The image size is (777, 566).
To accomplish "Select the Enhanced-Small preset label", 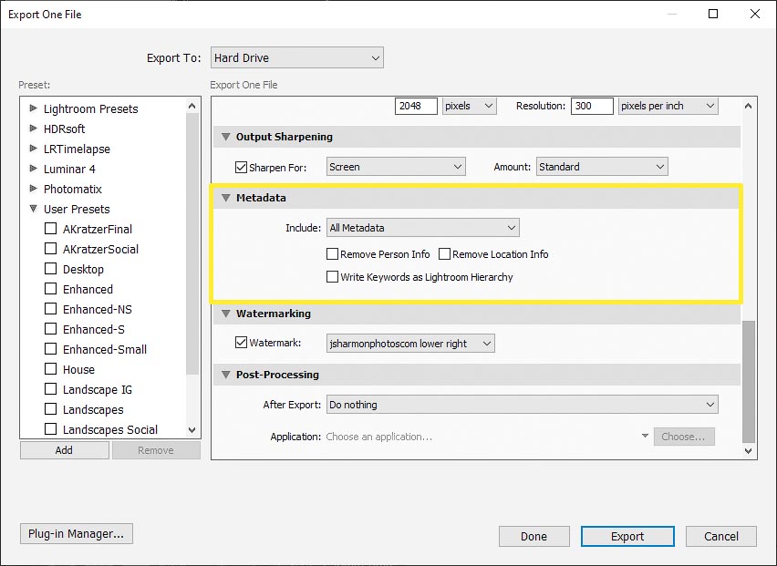I will pyautogui.click(x=105, y=349).
